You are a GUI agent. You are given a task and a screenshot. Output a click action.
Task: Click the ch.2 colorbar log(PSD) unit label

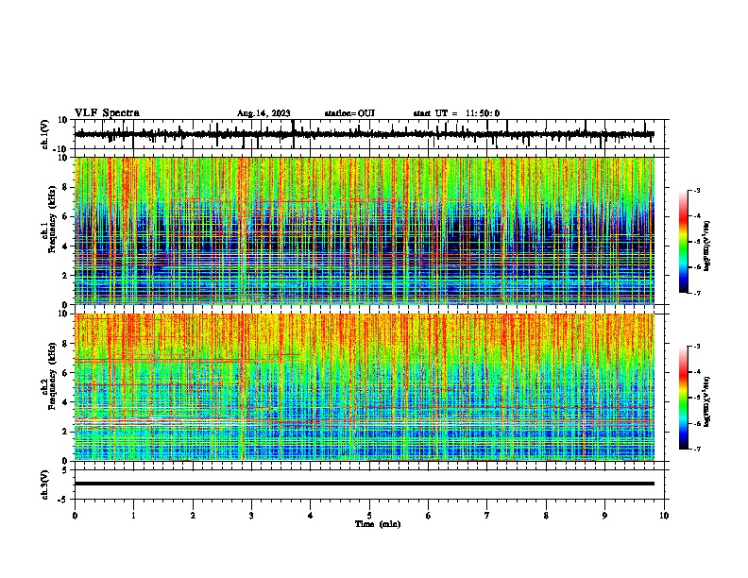(x=706, y=401)
